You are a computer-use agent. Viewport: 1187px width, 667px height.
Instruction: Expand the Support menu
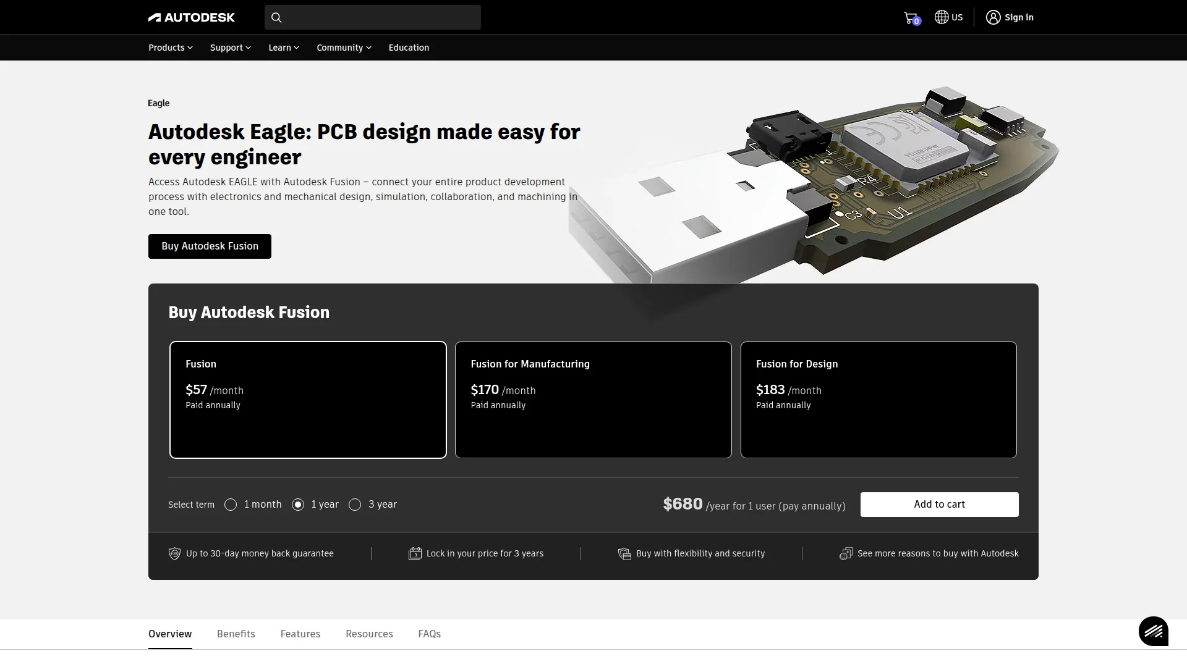tap(231, 48)
